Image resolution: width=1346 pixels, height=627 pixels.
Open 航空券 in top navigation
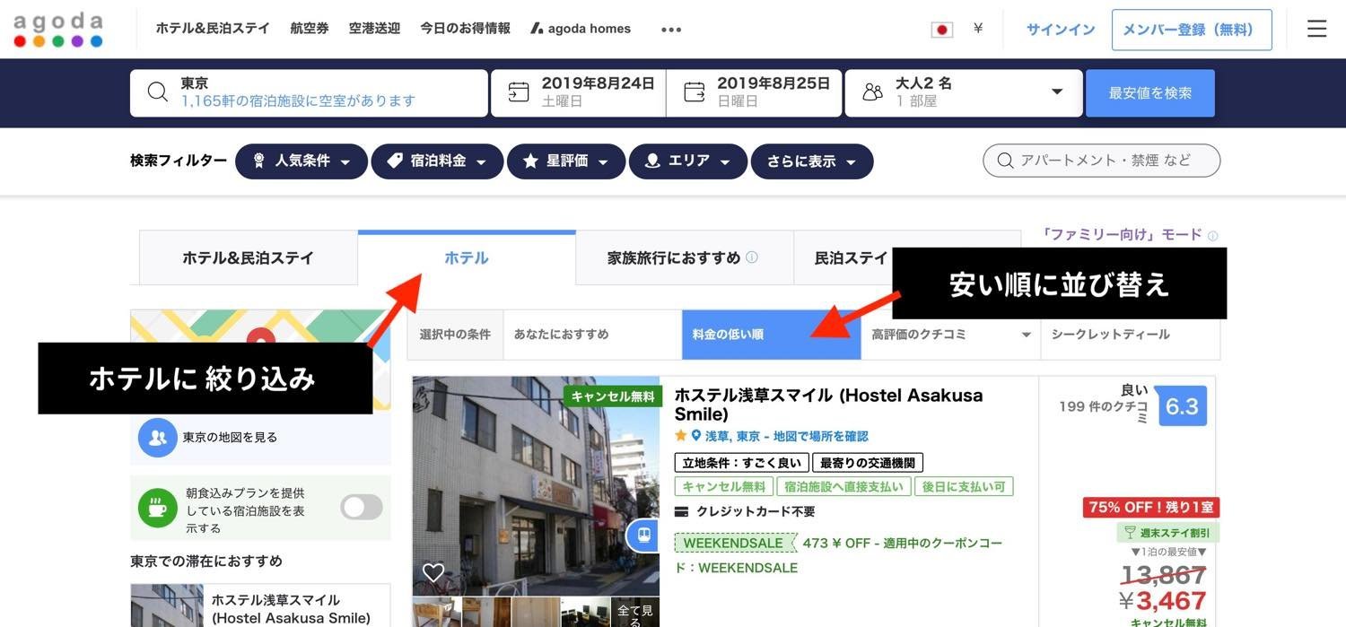(x=310, y=29)
